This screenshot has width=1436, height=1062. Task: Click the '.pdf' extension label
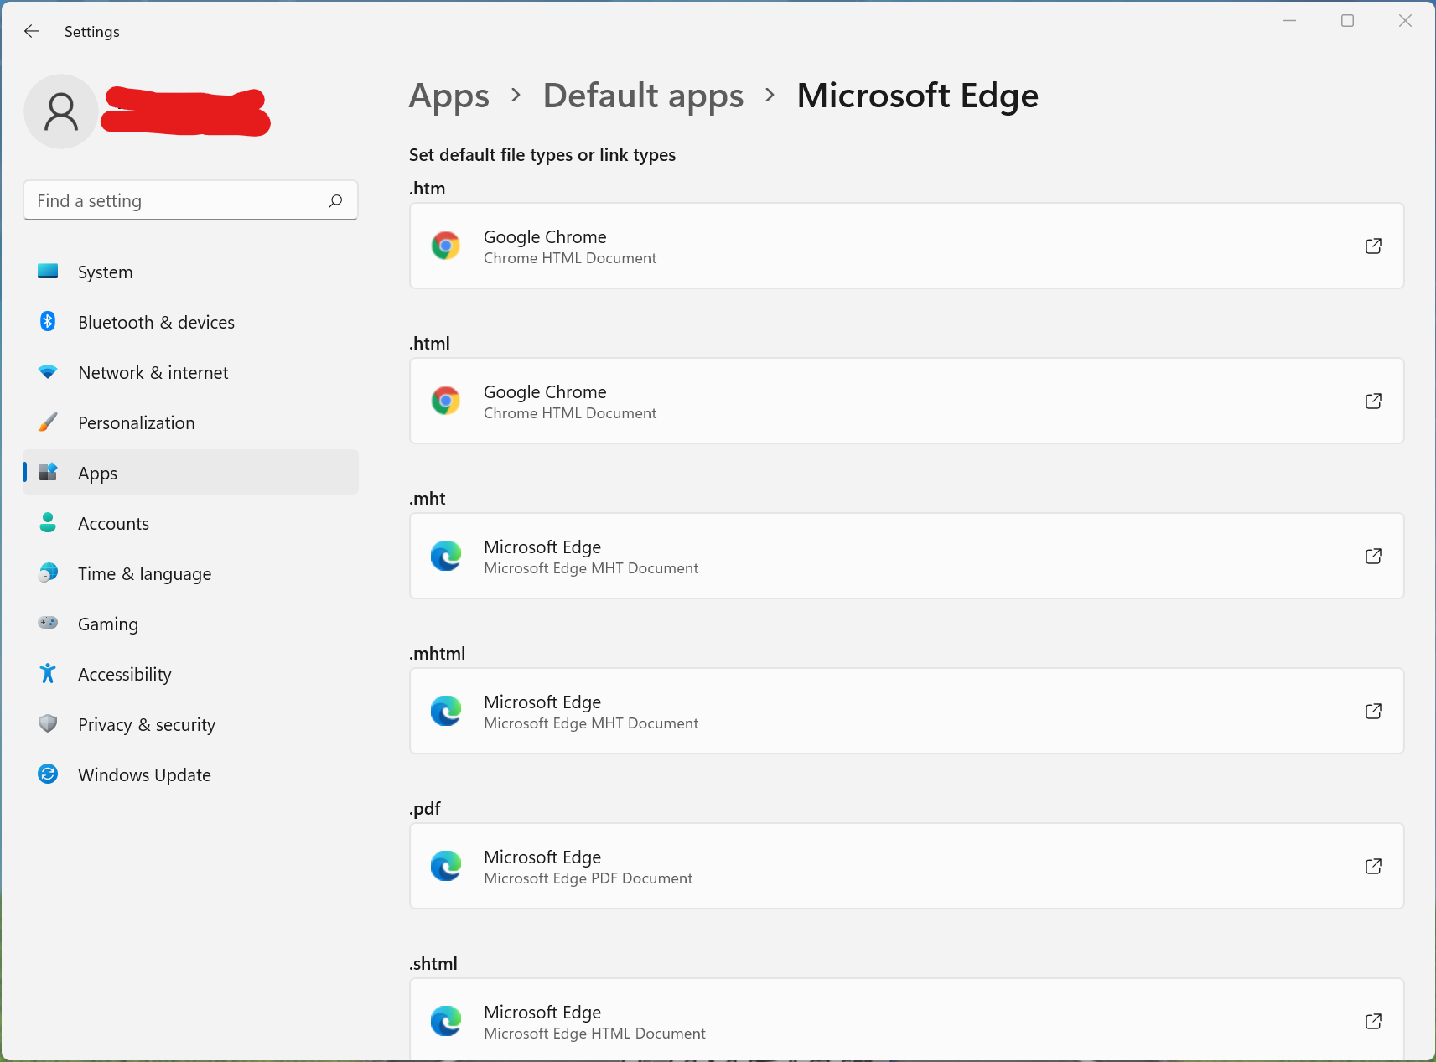[x=425, y=809]
